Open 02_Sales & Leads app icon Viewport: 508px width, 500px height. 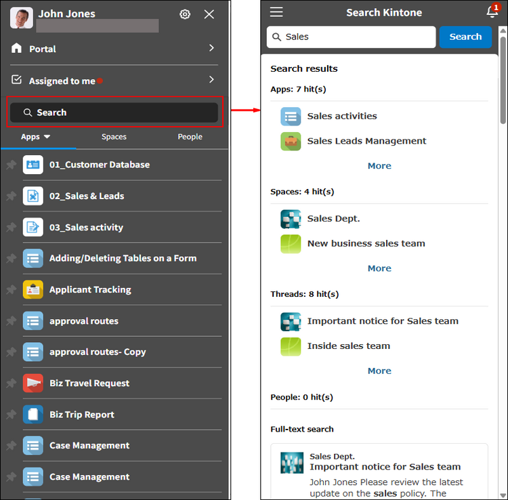pos(33,196)
